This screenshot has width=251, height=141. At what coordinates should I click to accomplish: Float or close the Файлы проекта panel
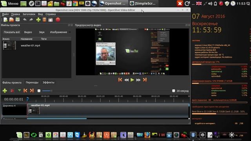pos(71,25)
